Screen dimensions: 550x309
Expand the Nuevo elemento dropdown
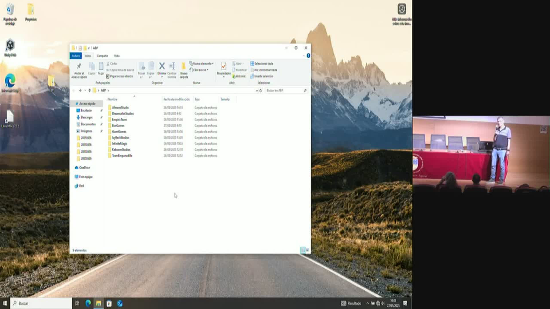tap(202, 64)
